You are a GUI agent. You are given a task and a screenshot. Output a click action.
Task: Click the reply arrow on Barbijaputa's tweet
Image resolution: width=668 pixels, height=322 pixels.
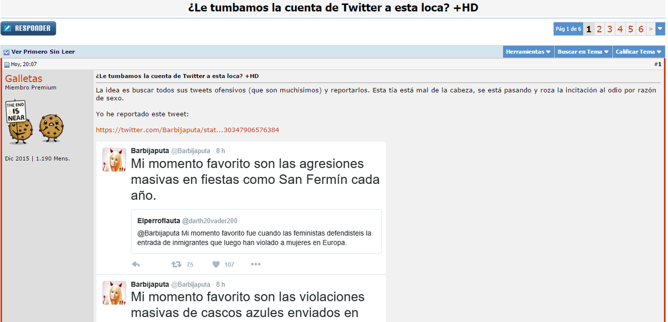tap(136, 264)
